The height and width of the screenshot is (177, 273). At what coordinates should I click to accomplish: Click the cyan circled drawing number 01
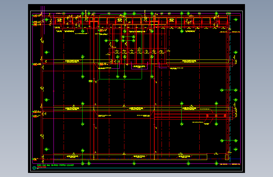(34, 168)
